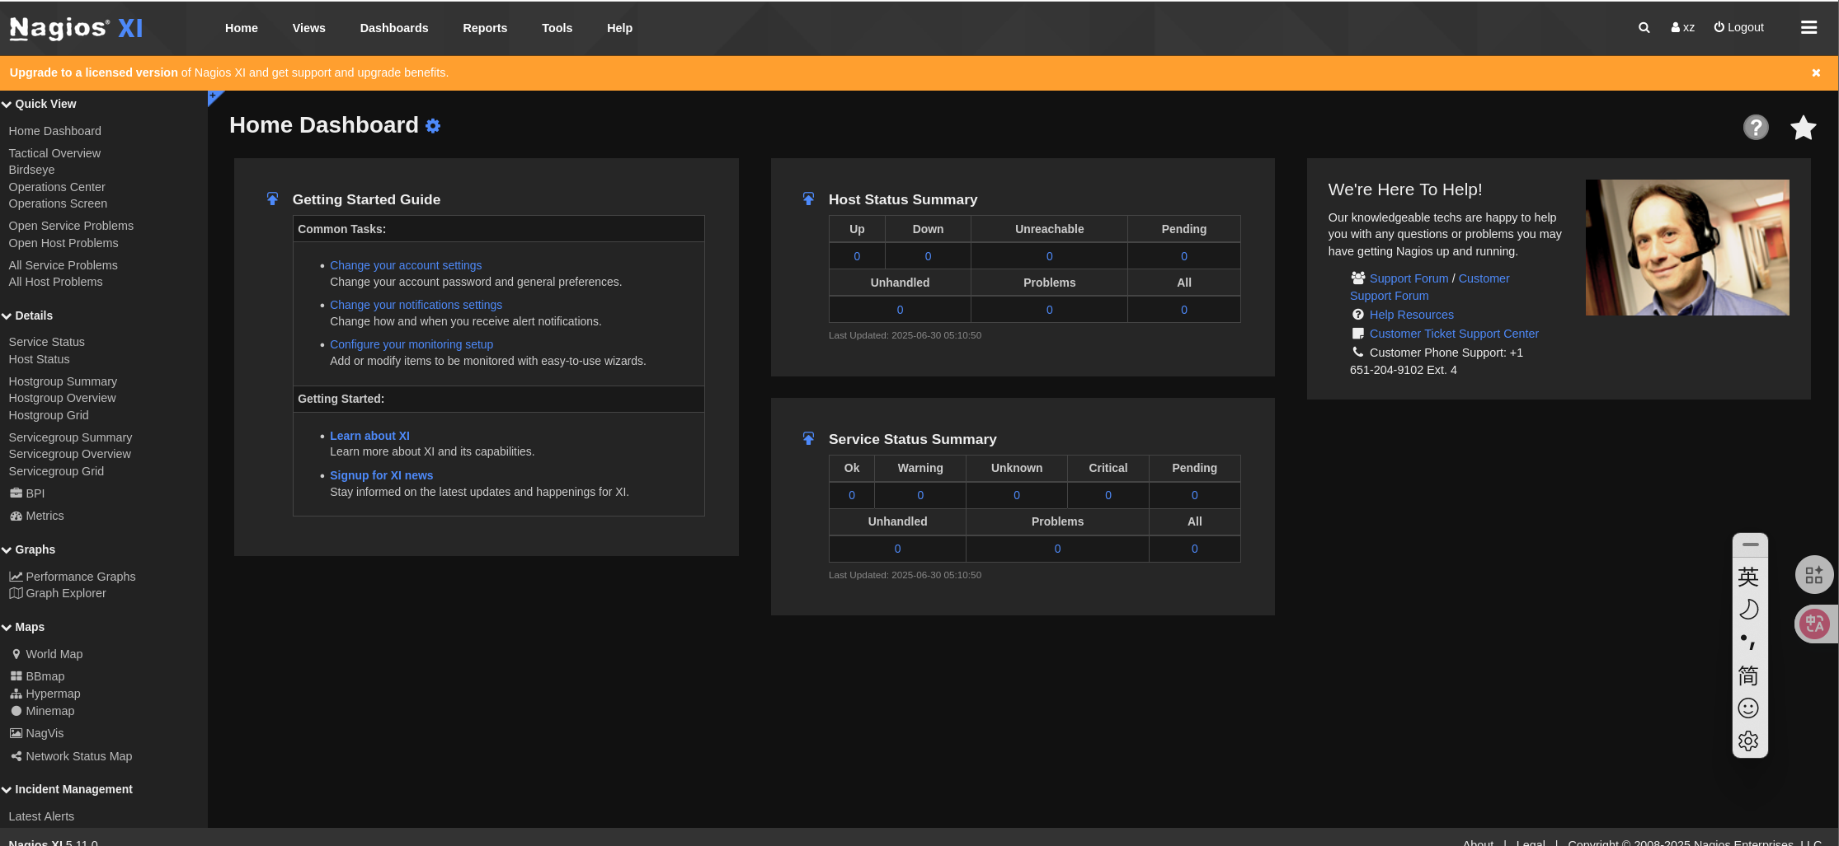Click the floating grid sparkle widget button
1839x846 pixels.
point(1814,575)
